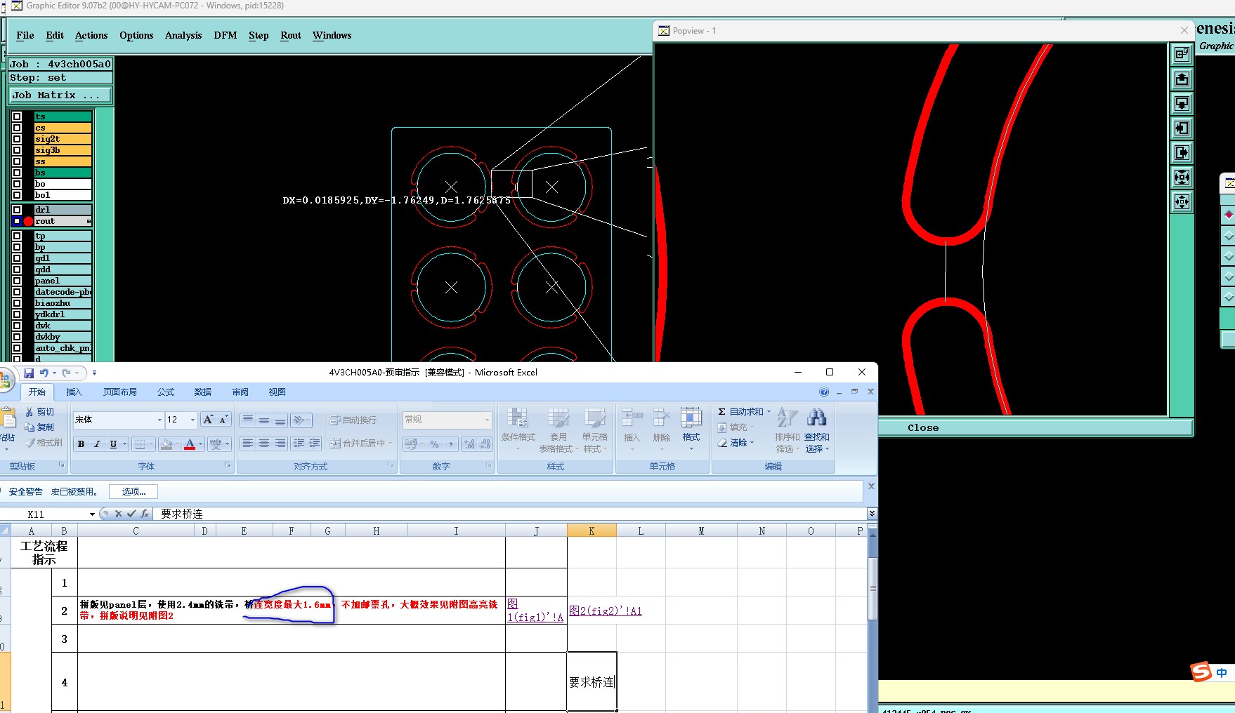Click red dot color indicator on rout layer
The height and width of the screenshot is (713, 1235).
click(x=28, y=221)
